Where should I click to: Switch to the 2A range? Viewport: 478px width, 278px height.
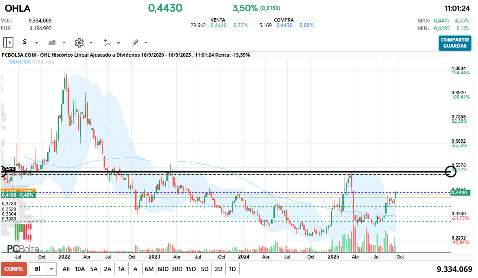coord(107,269)
